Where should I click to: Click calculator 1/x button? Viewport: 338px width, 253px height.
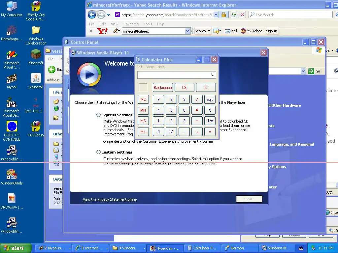click(210, 121)
